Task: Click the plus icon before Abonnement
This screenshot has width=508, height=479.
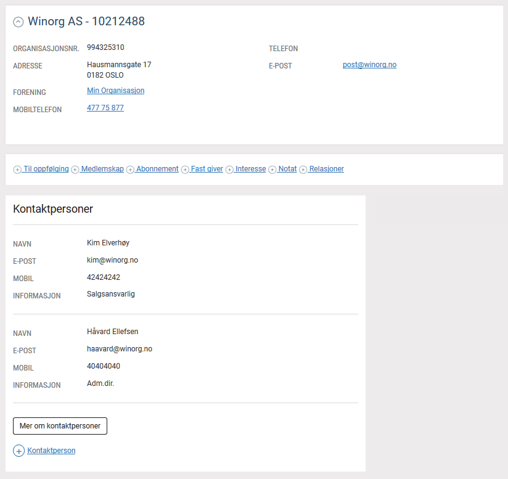Action: tap(130, 170)
